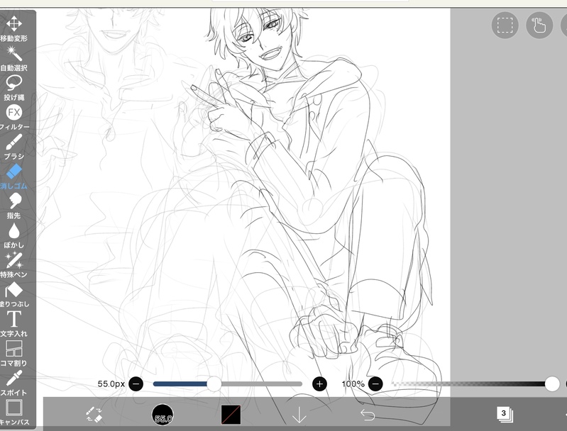Select the 移動変形 transform tool

point(13,28)
